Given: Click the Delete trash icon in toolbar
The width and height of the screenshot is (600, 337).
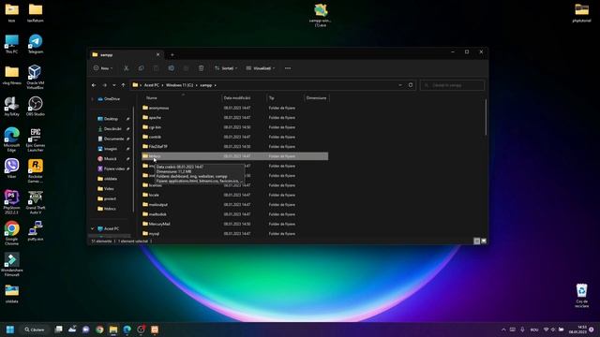Looking at the screenshot, I should pos(201,68).
